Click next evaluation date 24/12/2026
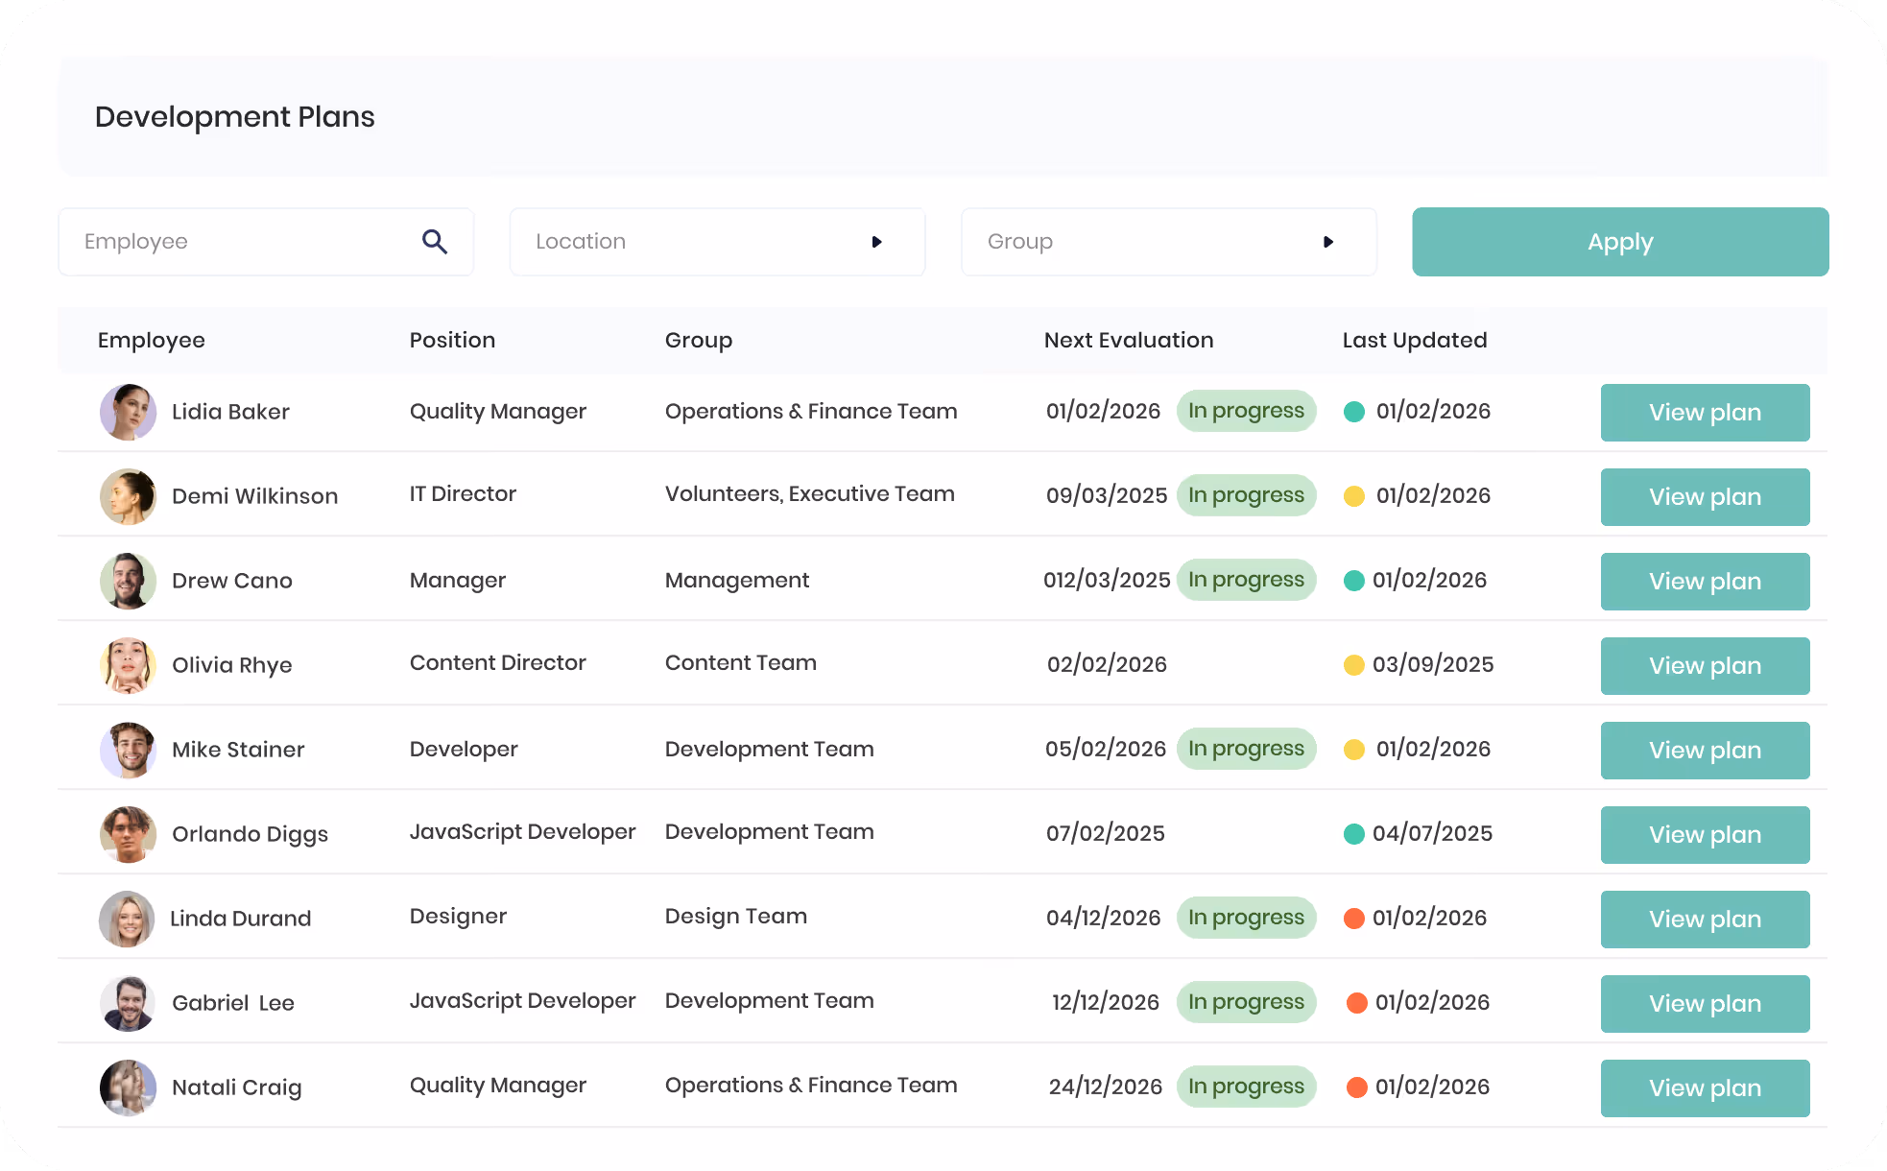 coord(1106,1087)
